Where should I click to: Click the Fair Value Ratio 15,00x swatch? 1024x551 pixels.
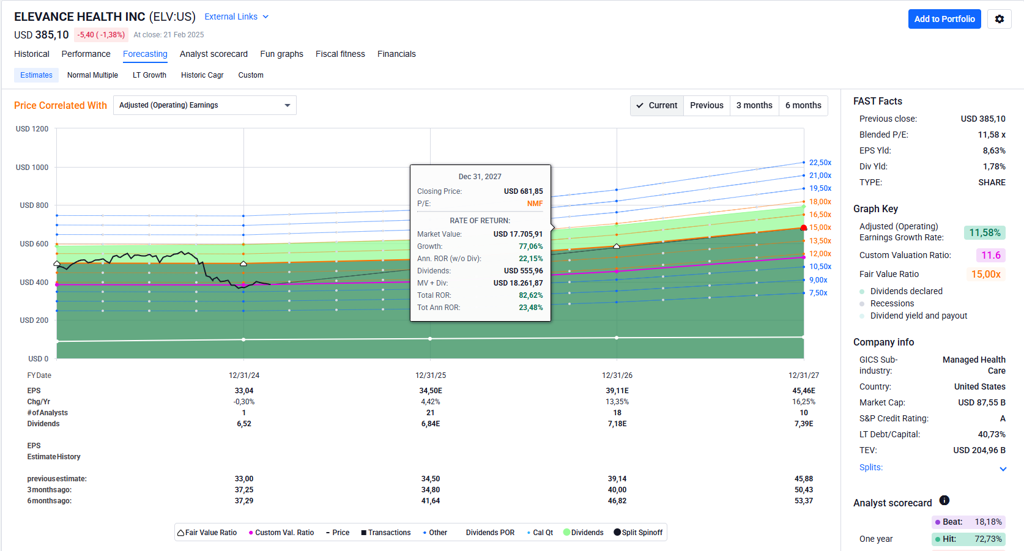pos(985,274)
